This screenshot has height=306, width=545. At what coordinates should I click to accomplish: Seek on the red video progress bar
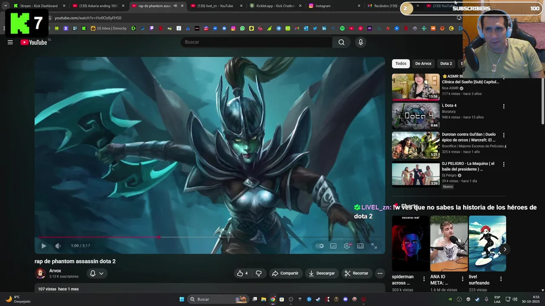(209, 237)
